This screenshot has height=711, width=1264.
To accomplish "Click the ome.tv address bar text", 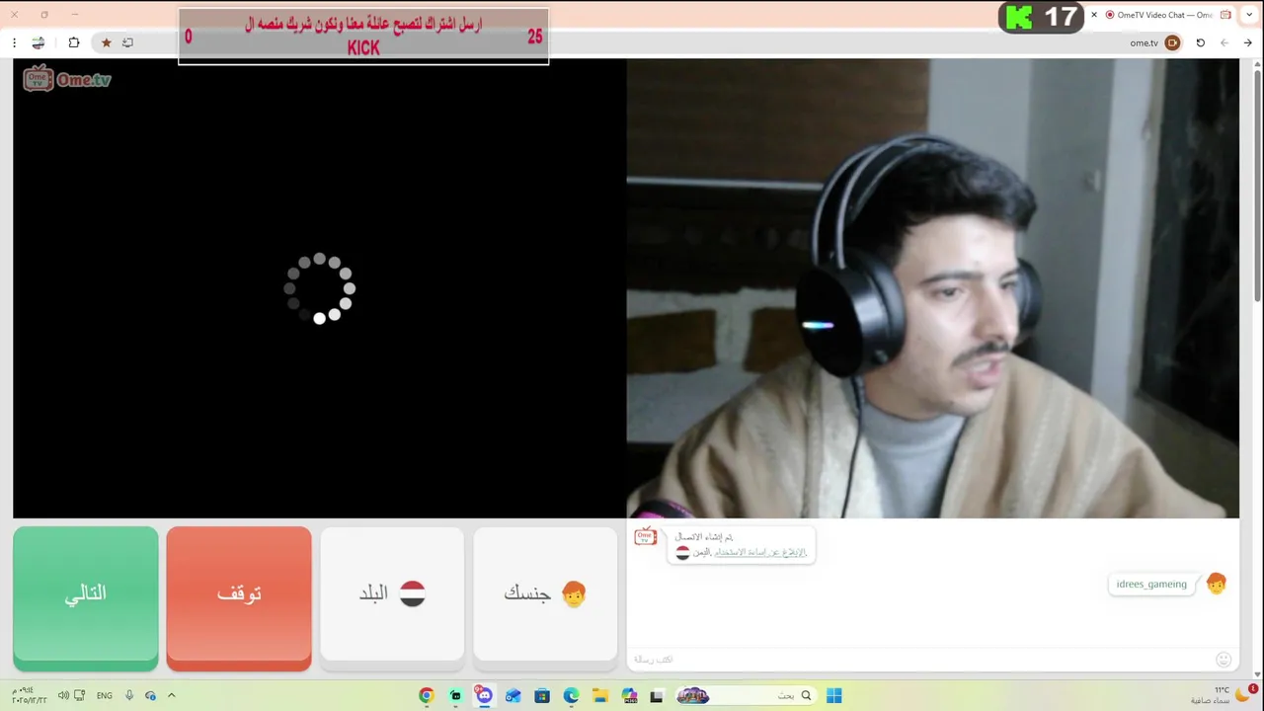I will [1144, 42].
